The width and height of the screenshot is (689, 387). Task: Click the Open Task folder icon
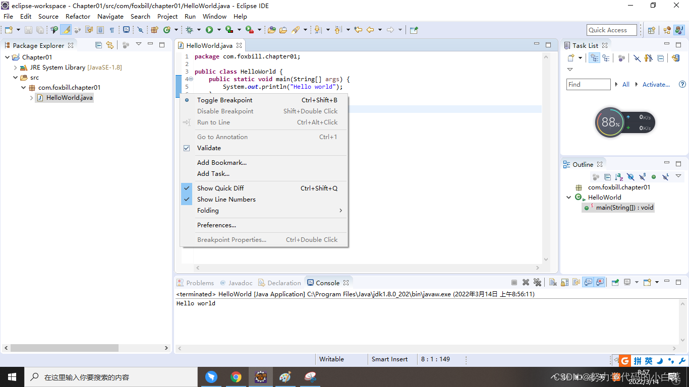283,30
